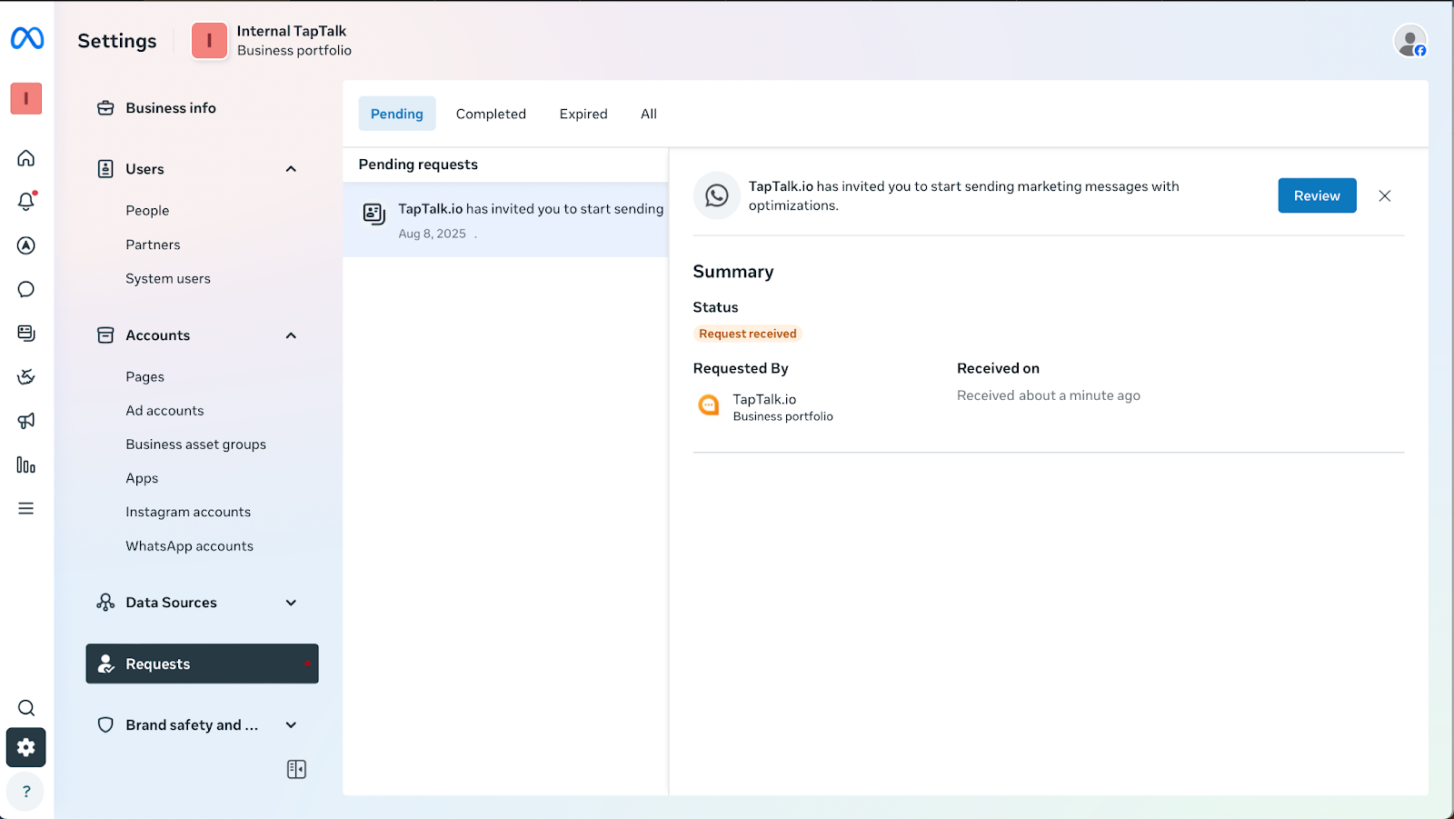
Task: Click TapTalk.io name under Requested By
Action: [765, 399]
